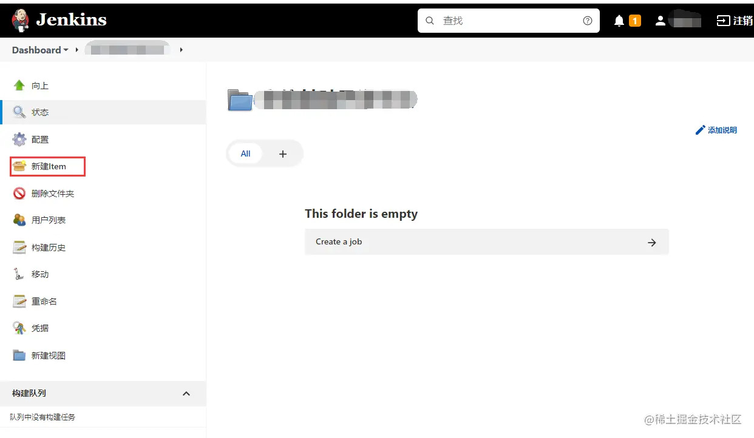Add a new view with plus tab
Image resolution: width=754 pixels, height=438 pixels.
(282, 153)
